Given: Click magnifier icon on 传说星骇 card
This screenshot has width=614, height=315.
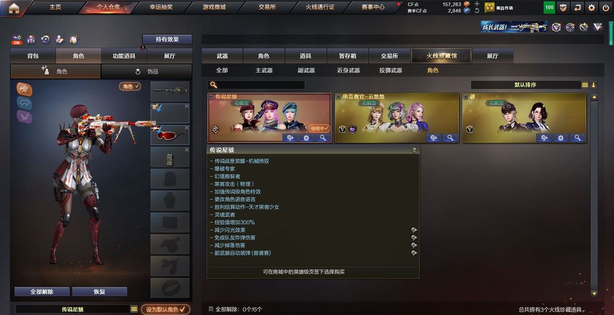Looking at the screenshot, I should [x=322, y=137].
